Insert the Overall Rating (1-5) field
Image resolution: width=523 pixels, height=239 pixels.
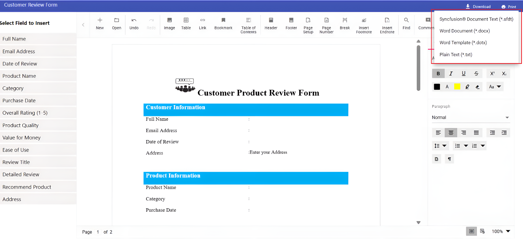(38, 113)
